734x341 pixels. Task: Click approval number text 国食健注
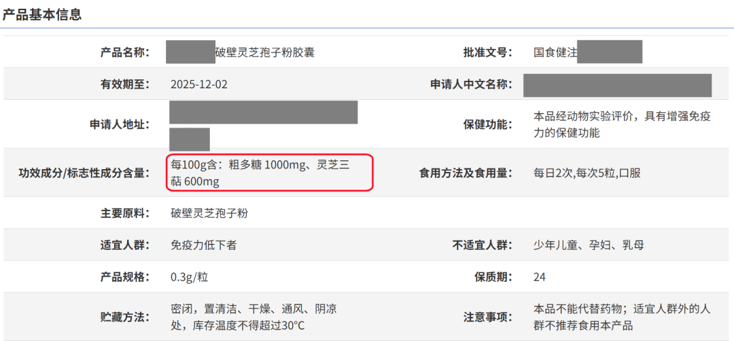pyautogui.click(x=555, y=52)
